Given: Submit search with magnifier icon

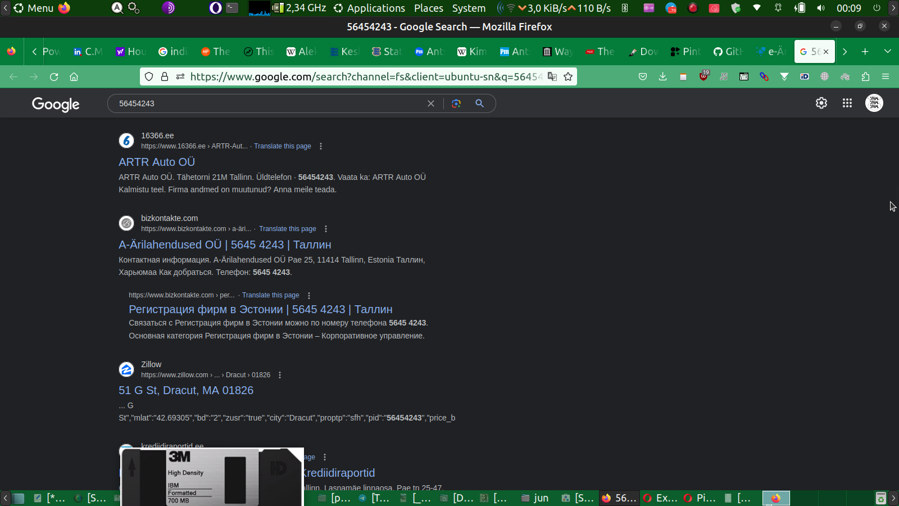Looking at the screenshot, I should (479, 103).
